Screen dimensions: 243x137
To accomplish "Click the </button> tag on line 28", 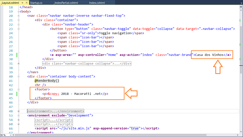I will 58,50.
